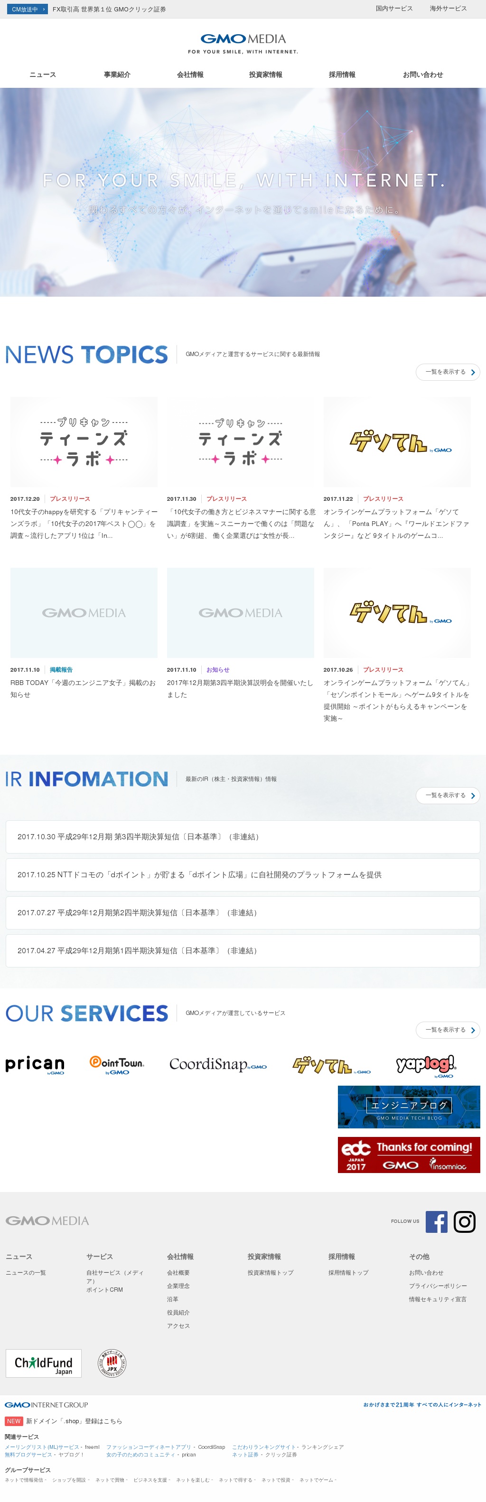486x1502 pixels.
Task: Expand ネットで買物 group service
Action: (112, 1480)
